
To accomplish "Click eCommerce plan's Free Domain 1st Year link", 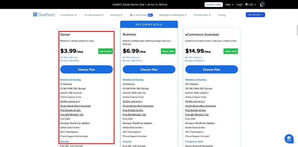I will (x=196, y=110).
